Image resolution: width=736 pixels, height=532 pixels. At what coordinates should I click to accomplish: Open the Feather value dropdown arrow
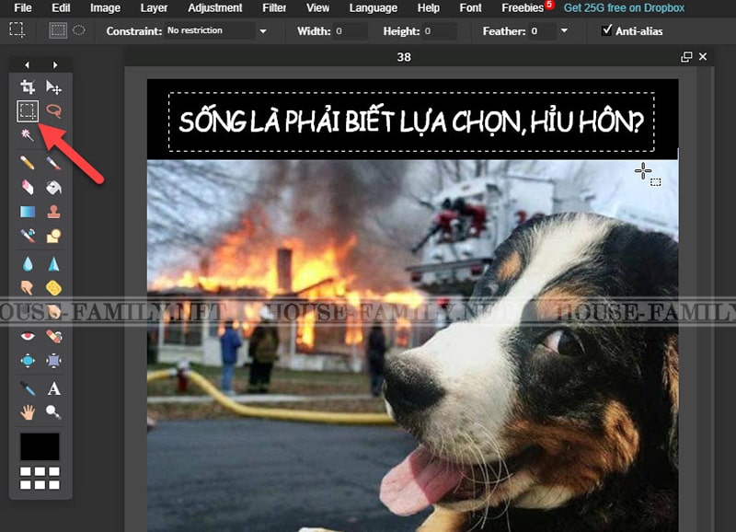564,31
